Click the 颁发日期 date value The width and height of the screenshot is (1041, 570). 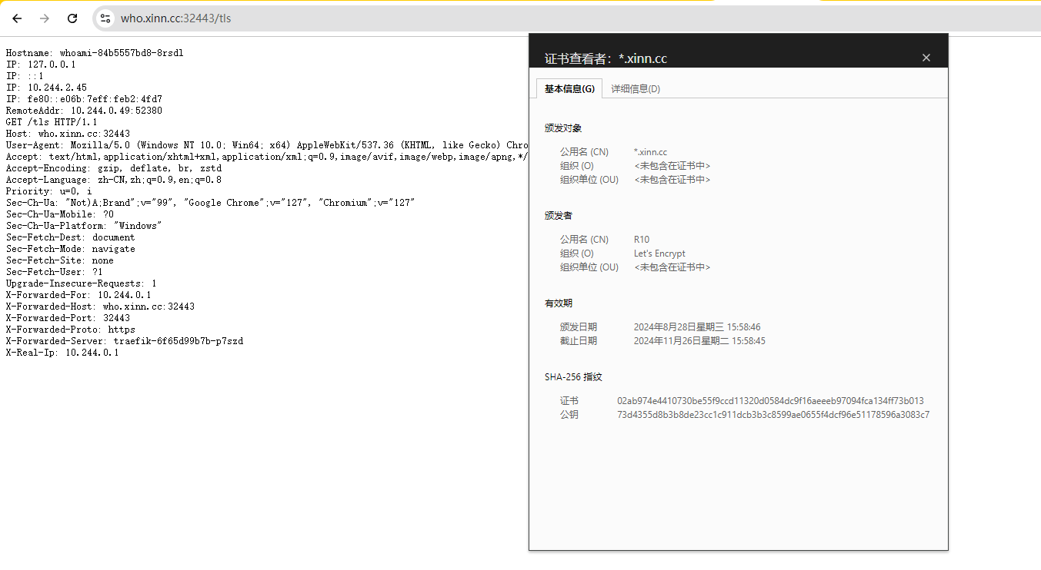(696, 327)
